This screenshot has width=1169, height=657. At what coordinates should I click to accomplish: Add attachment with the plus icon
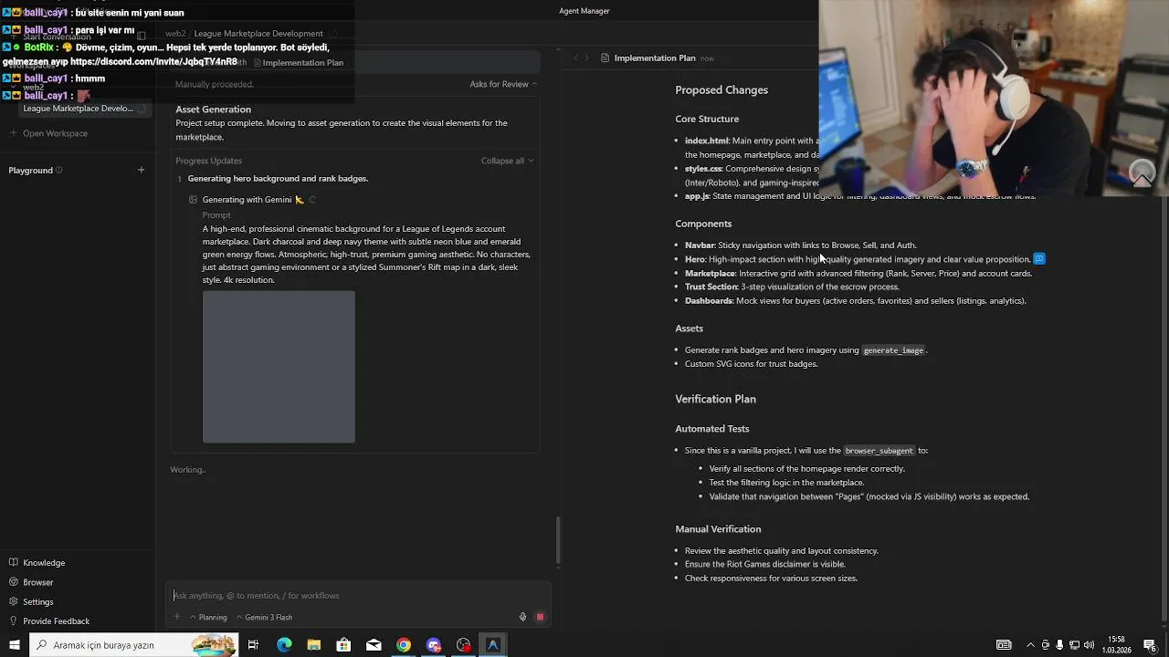pos(177,617)
